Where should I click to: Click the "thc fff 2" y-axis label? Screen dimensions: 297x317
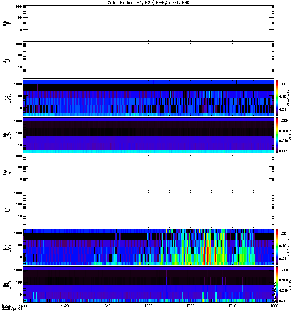coord(7,210)
